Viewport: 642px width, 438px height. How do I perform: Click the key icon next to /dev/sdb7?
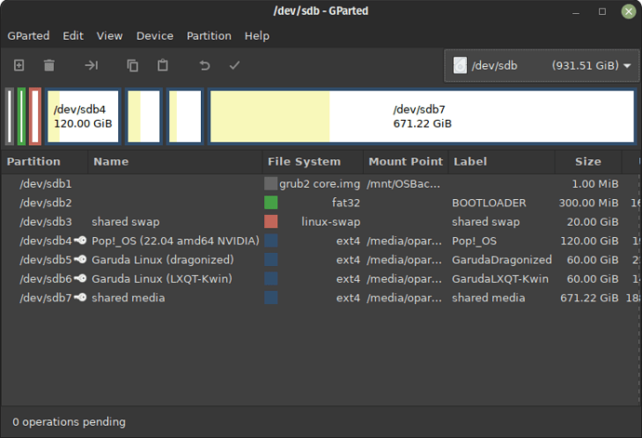tap(80, 298)
